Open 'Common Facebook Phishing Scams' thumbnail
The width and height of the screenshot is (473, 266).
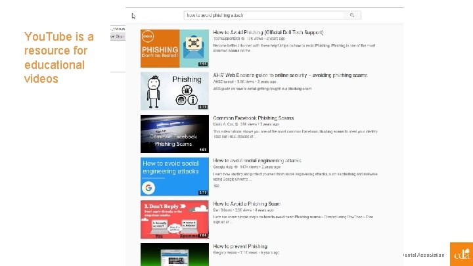click(x=175, y=134)
